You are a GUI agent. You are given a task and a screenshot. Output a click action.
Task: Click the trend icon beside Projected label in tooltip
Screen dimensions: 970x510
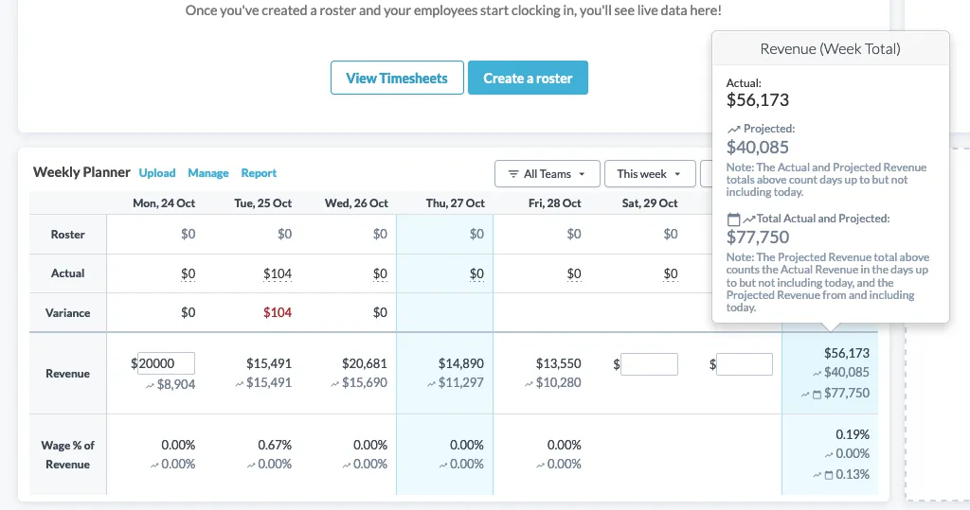tap(733, 129)
